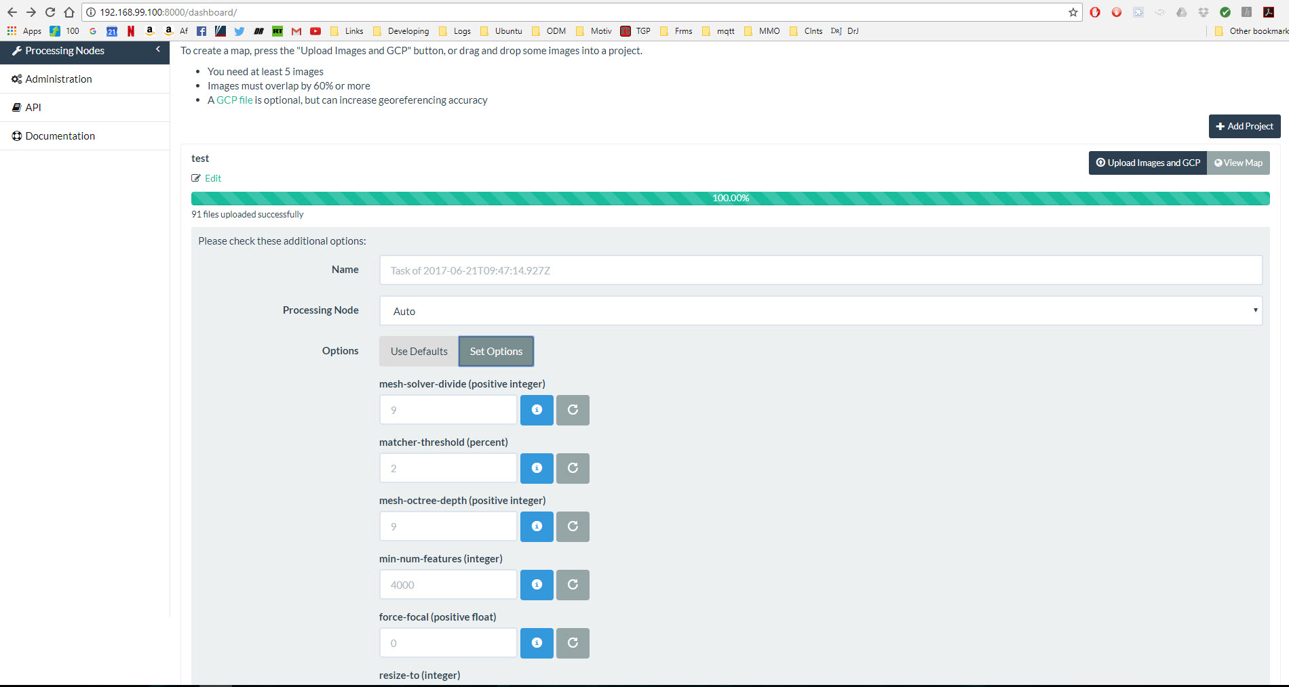Collapse the Processing Nodes sidebar menu

click(158, 49)
